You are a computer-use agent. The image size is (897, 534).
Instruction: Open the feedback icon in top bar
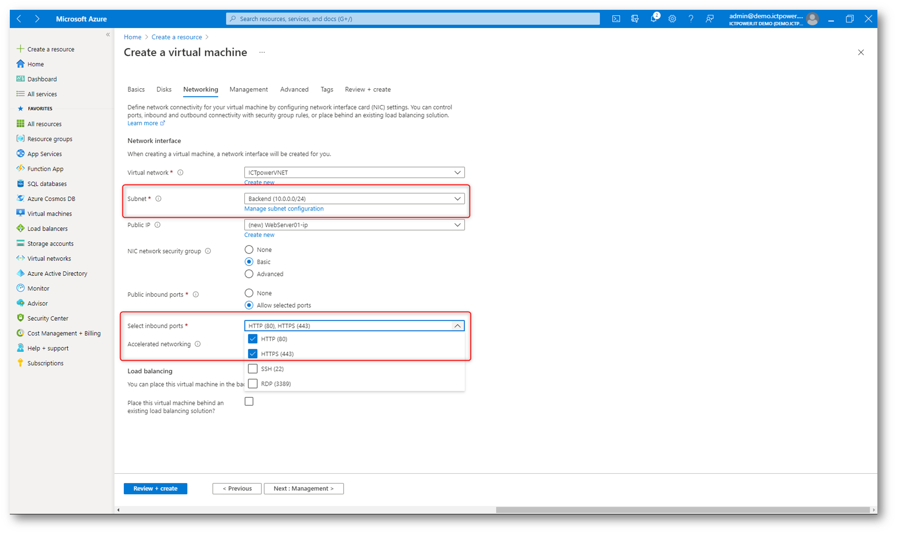[x=709, y=19]
